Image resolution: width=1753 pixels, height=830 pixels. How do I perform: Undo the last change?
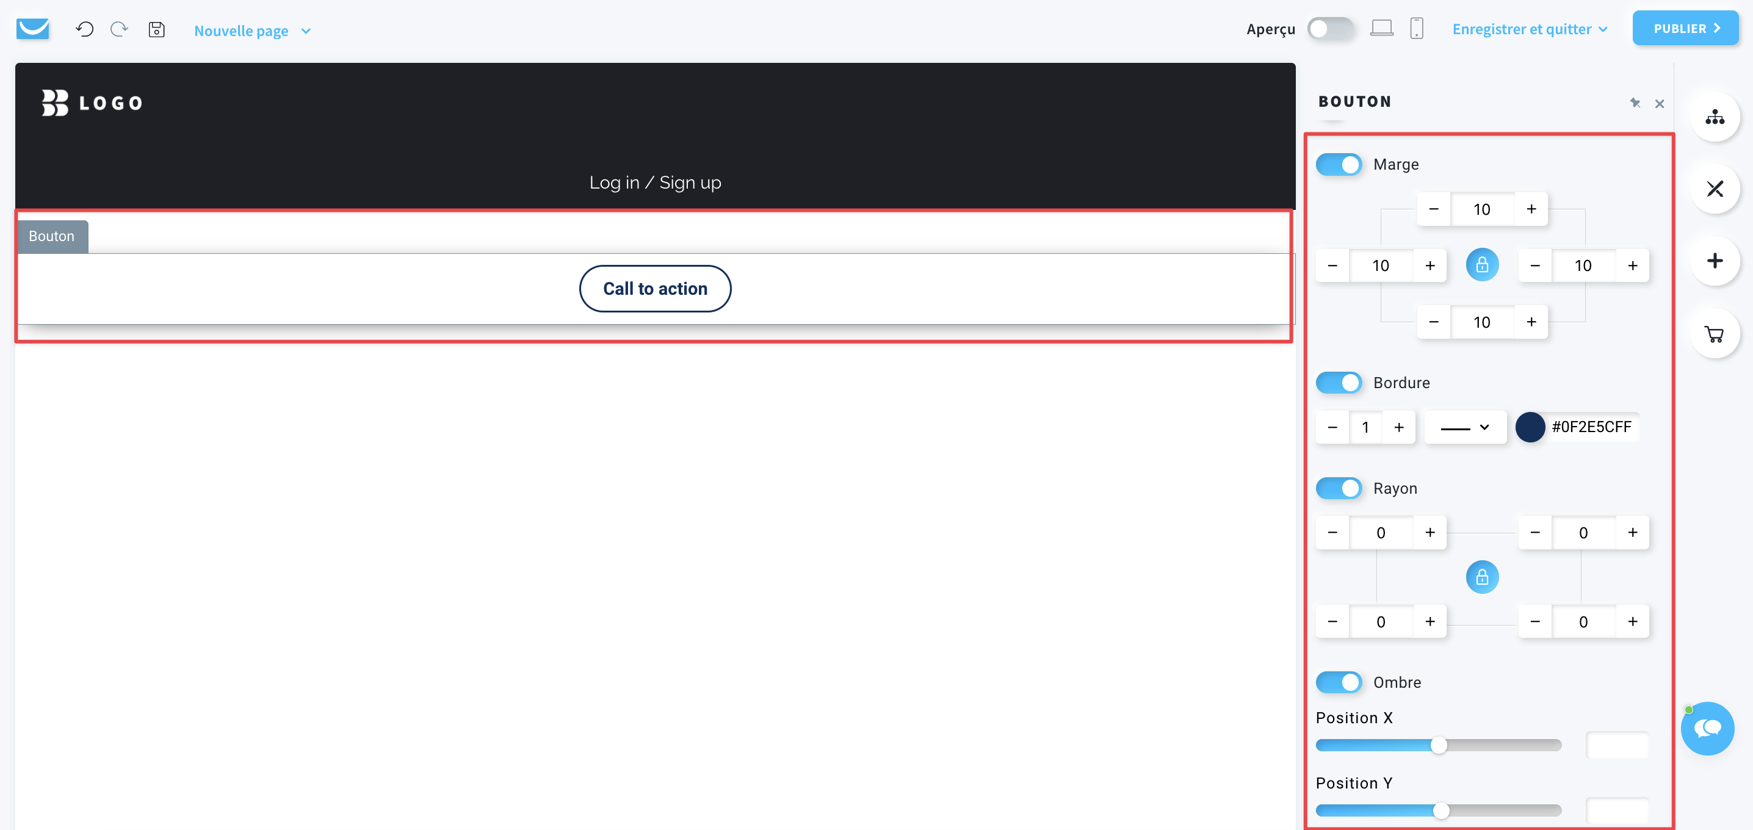(84, 29)
